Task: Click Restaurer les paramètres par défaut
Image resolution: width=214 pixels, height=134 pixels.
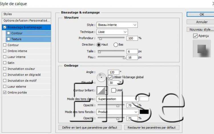Action: point(152,127)
